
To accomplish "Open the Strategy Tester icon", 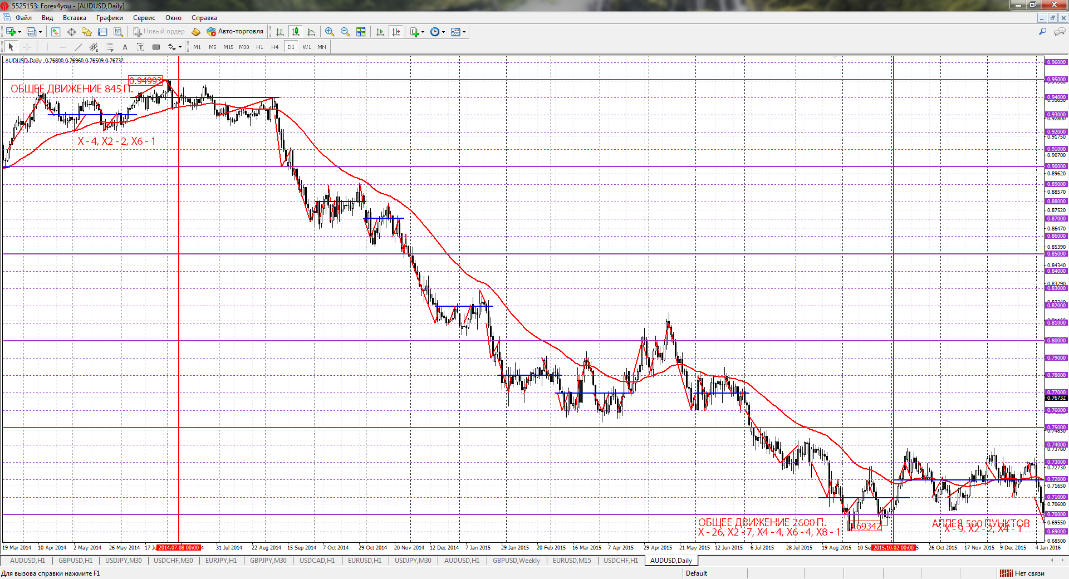I will point(118,32).
